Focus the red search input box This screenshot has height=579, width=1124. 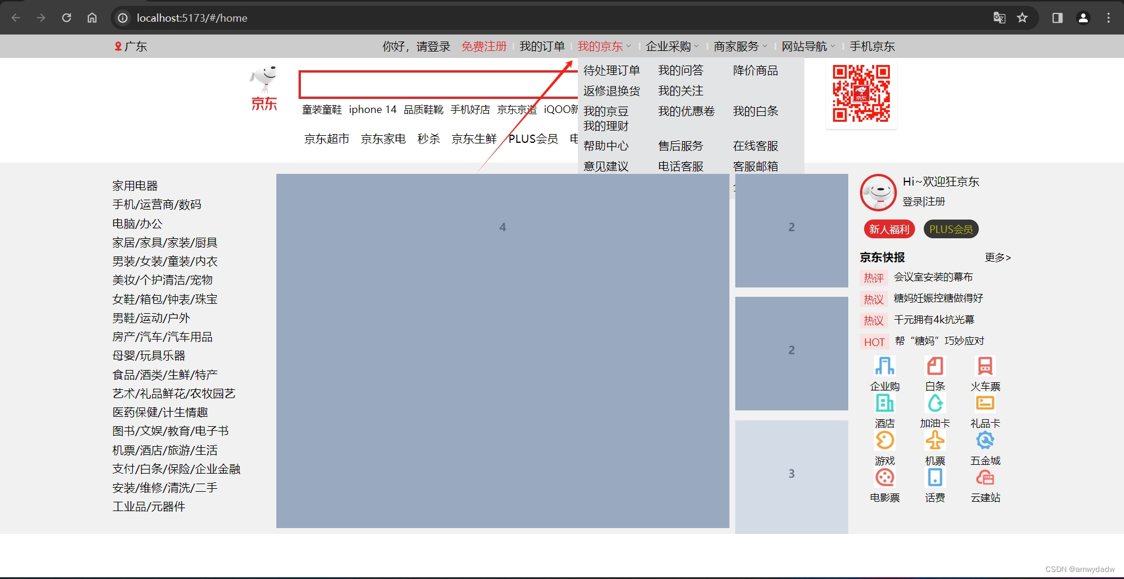[438, 84]
